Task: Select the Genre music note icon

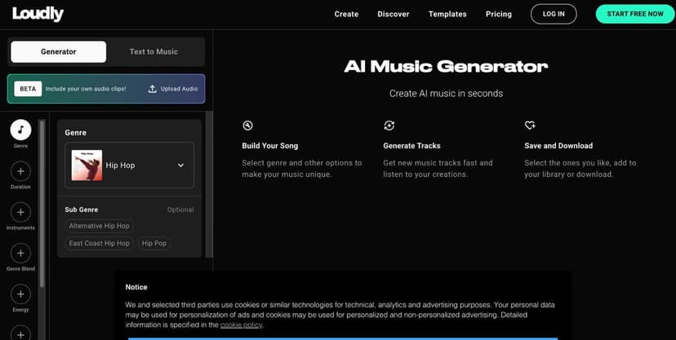Action: pos(20,130)
